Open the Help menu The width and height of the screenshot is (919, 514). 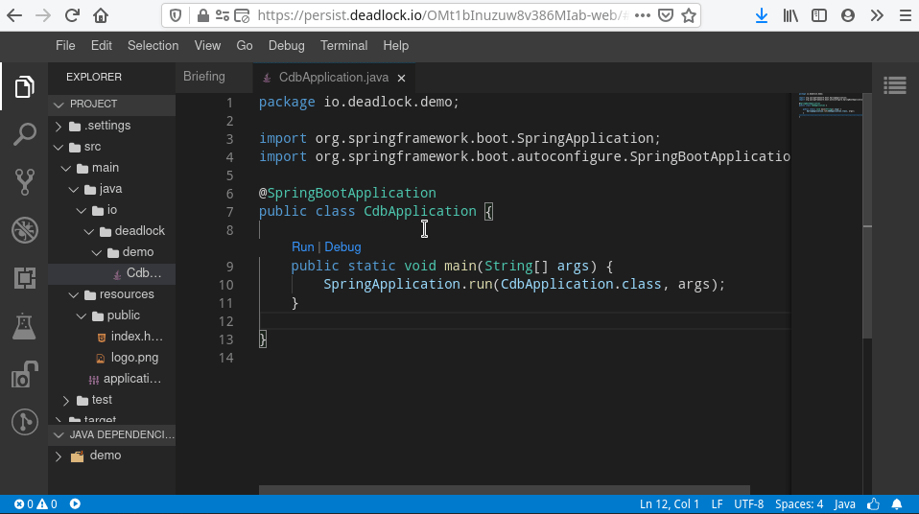click(395, 46)
